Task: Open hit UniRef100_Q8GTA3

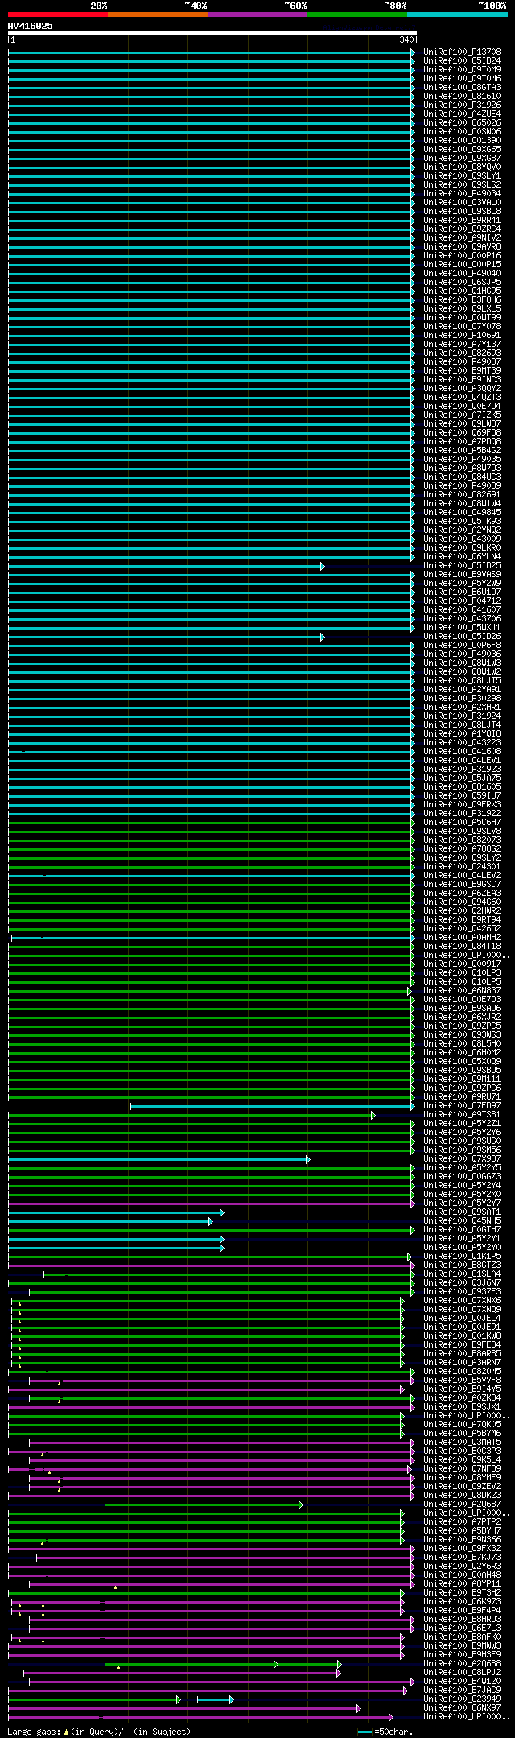Action: point(462,87)
